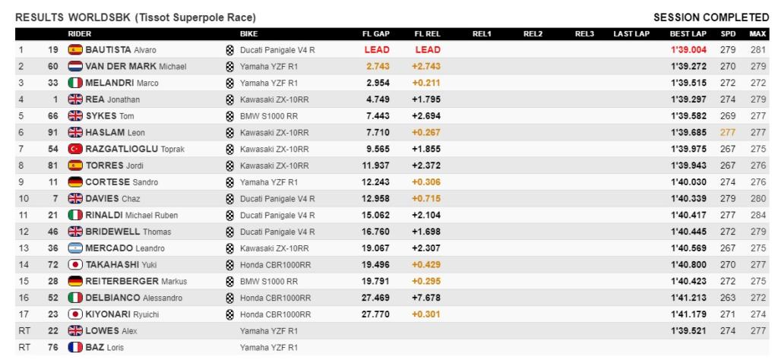The image size is (778, 363).
Task: Click the Argentine flag next to MERCADO Leandro
Action: coord(74,248)
